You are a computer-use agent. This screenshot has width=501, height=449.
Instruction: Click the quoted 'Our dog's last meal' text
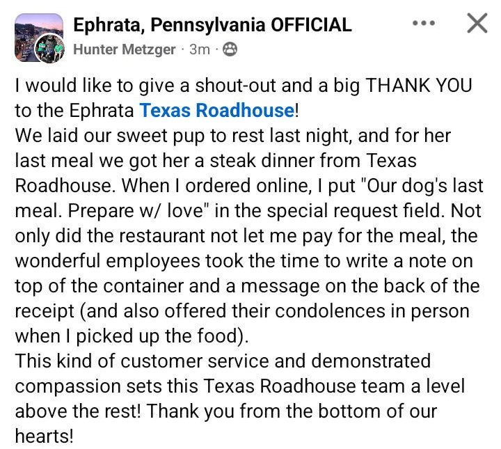tap(390, 186)
